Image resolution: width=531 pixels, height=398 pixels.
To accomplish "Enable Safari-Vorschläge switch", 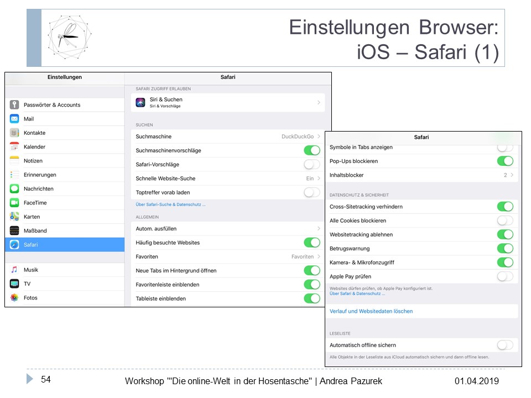I will (312, 165).
